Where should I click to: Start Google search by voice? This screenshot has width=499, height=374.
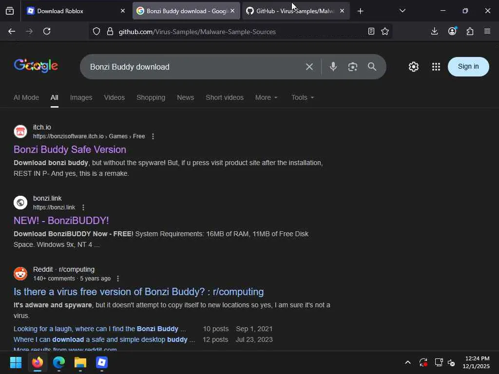click(x=333, y=66)
